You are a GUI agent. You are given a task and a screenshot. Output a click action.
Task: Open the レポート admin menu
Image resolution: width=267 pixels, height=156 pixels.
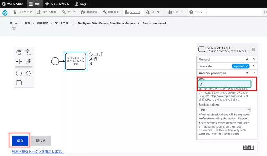176,12
